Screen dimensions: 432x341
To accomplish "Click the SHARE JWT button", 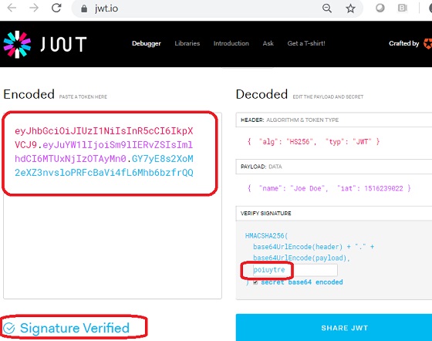I will (334, 328).
